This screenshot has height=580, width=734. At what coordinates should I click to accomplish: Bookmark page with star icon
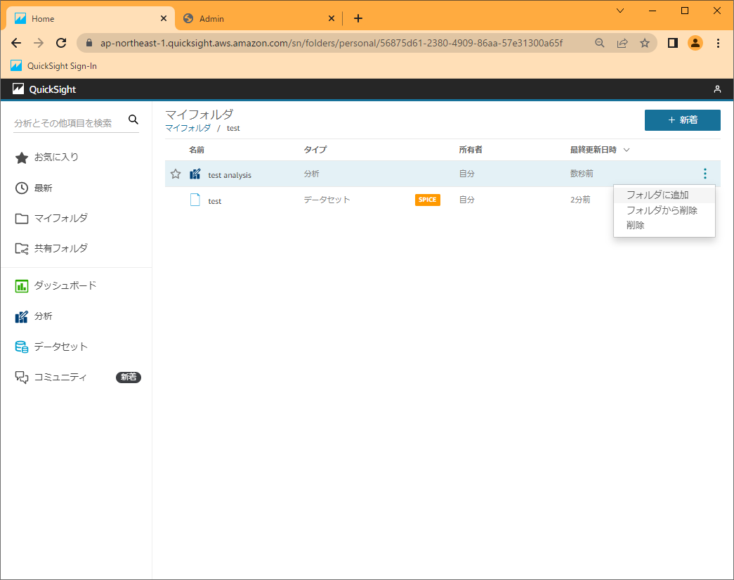coord(645,43)
